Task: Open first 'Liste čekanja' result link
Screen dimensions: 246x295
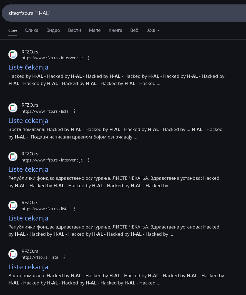Action: coord(28,67)
